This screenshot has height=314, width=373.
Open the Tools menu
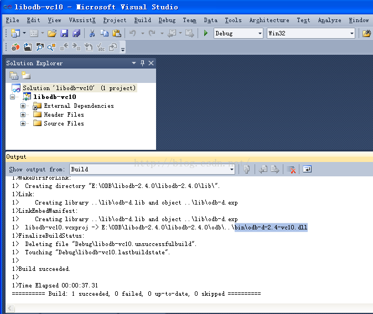pyautogui.click(x=233, y=20)
